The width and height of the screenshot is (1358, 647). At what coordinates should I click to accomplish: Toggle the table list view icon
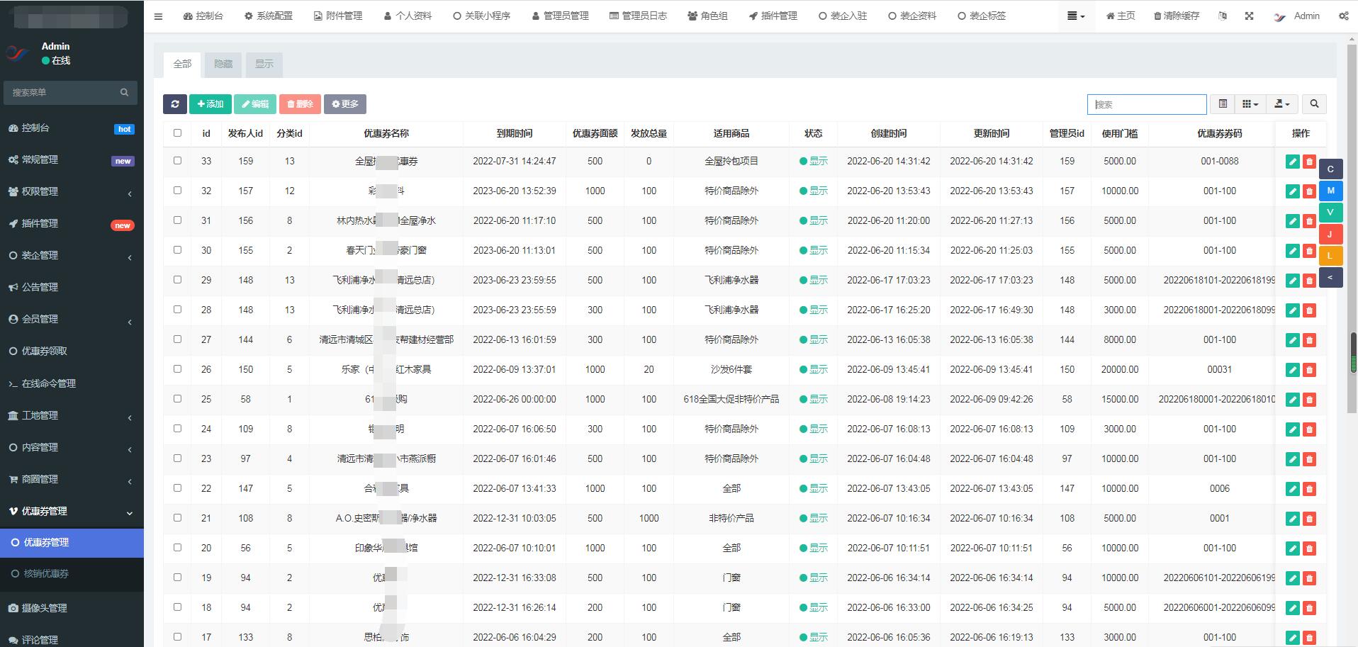[1223, 104]
